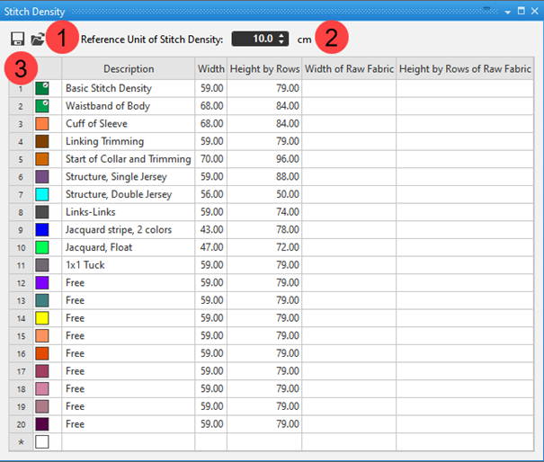544x462 pixels.
Task: Select the Width of Raw Fabric header
Action: 349,69
